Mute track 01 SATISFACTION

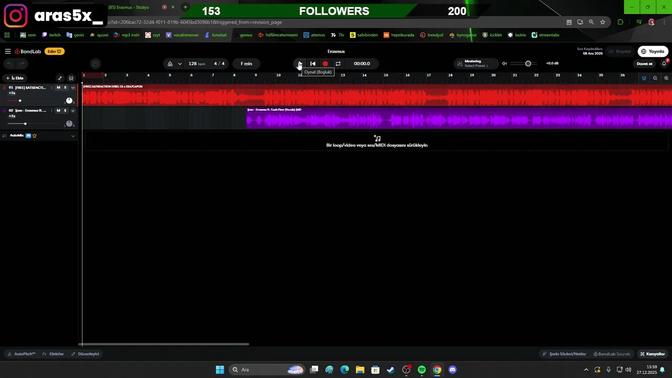click(58, 88)
